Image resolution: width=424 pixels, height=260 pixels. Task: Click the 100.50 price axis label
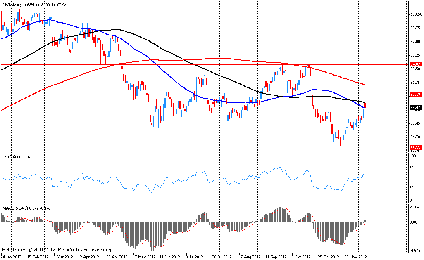416,14
